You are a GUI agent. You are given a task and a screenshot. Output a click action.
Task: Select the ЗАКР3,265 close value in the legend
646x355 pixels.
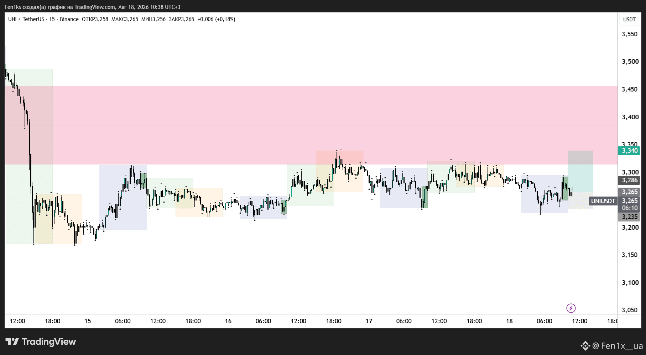[182, 19]
